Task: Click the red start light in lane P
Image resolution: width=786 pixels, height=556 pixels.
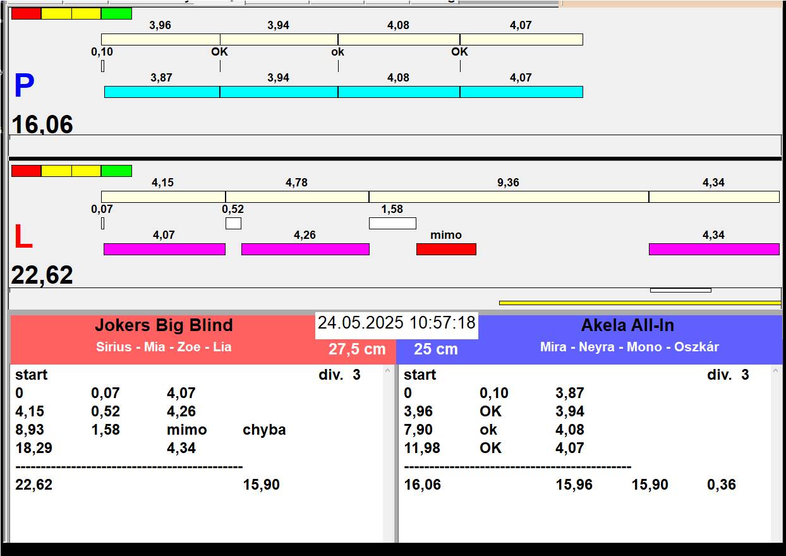Action: (x=26, y=13)
